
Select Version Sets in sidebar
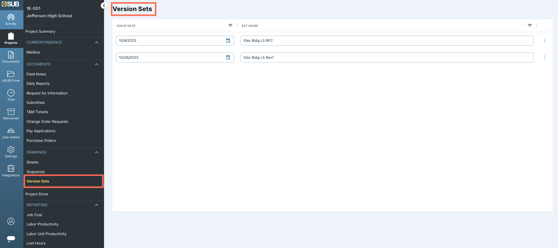point(38,181)
